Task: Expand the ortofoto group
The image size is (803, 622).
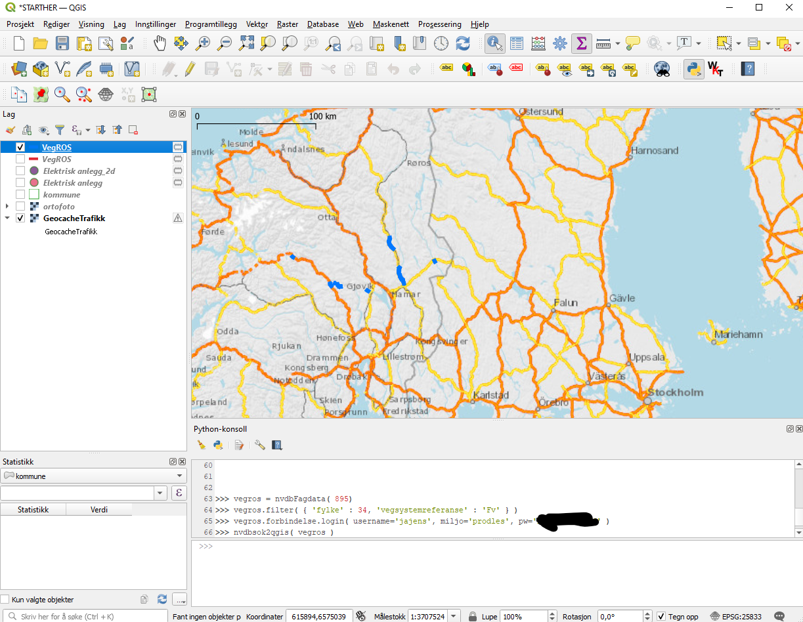Action: [7, 207]
